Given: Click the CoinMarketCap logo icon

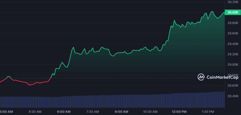Looking at the screenshot, I should pos(201,77).
